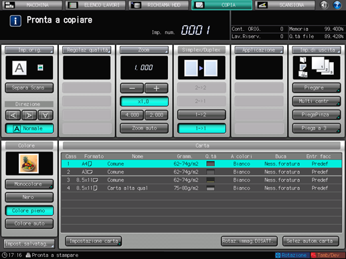Select the 2.000 zoom preset
346x259 pixels.
157,115
